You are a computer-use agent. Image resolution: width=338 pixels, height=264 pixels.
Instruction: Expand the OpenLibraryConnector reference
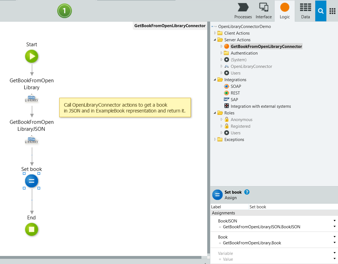tap(221, 66)
